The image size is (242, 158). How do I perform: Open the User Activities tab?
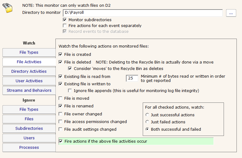[29, 81]
